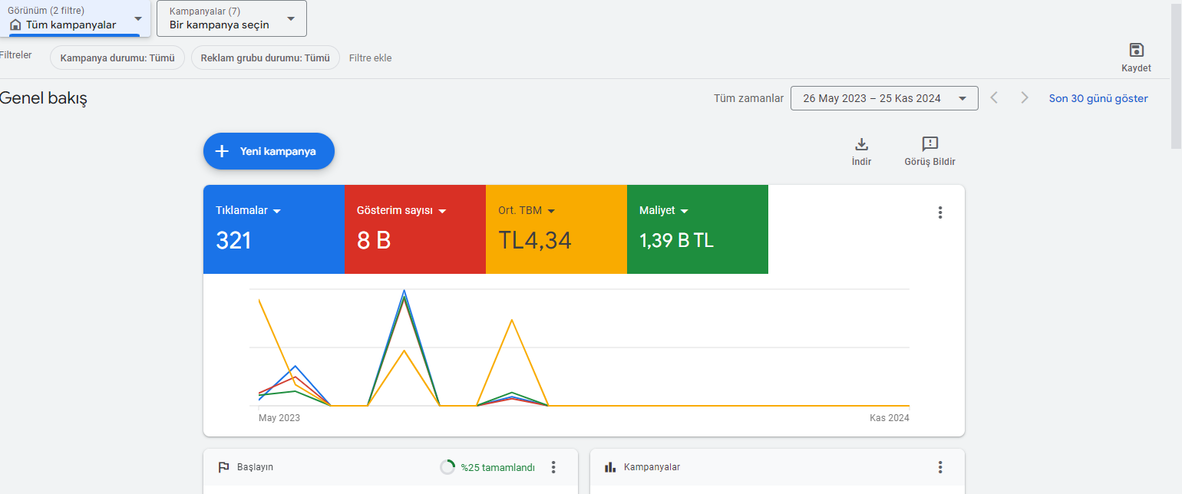Select the Ort. TBM metric tile
Viewport: 1182px width, 494px height.
[x=556, y=229]
